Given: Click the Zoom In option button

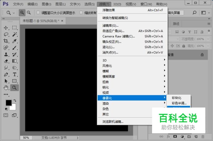Looking at the screenshot, I should 22,13.
